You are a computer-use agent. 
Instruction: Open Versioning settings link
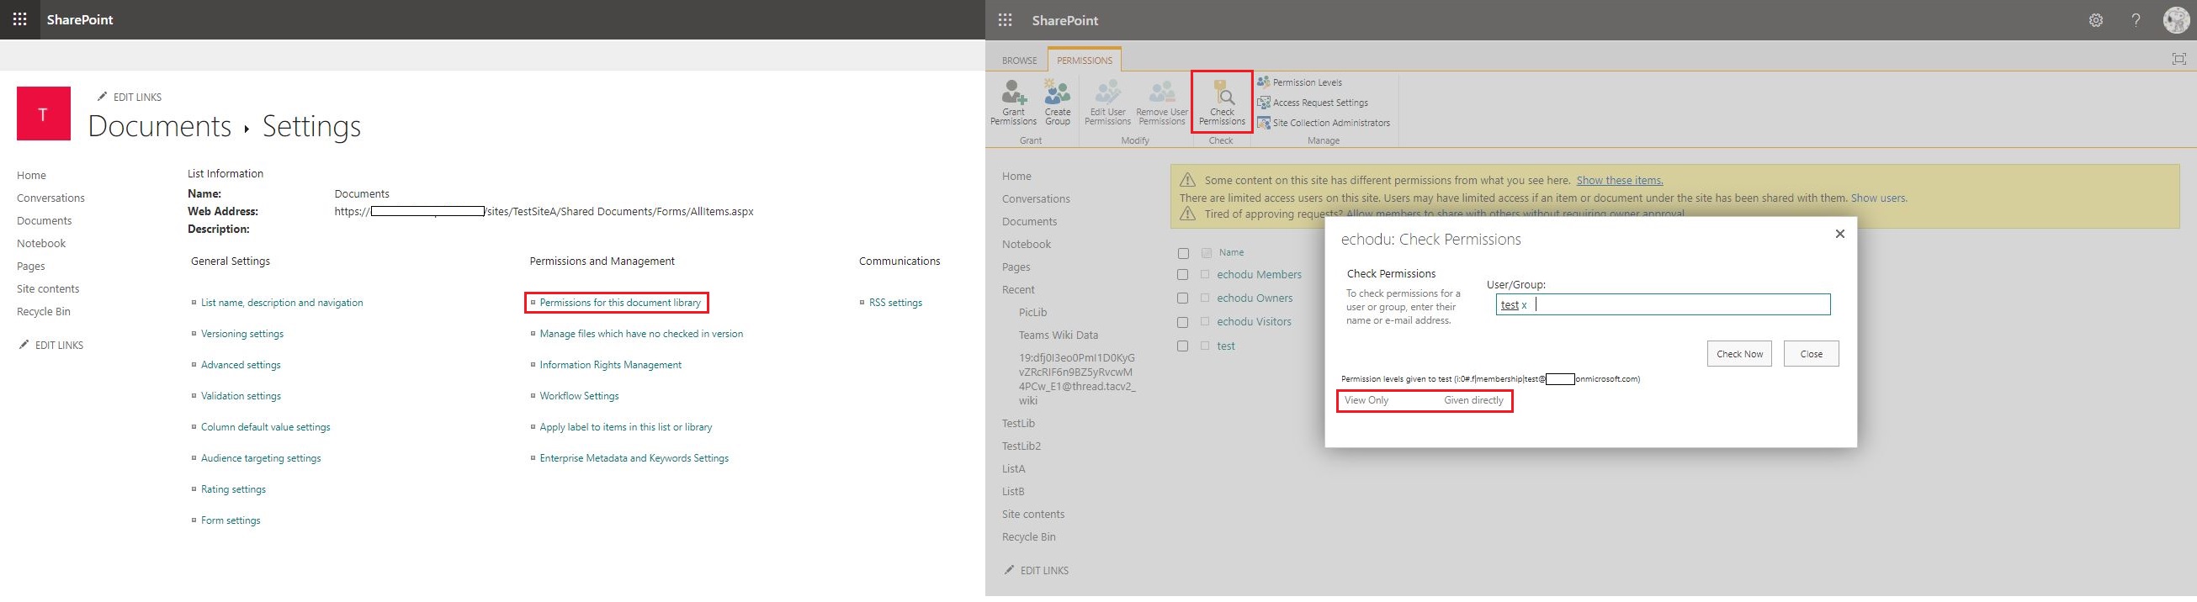pos(242,334)
